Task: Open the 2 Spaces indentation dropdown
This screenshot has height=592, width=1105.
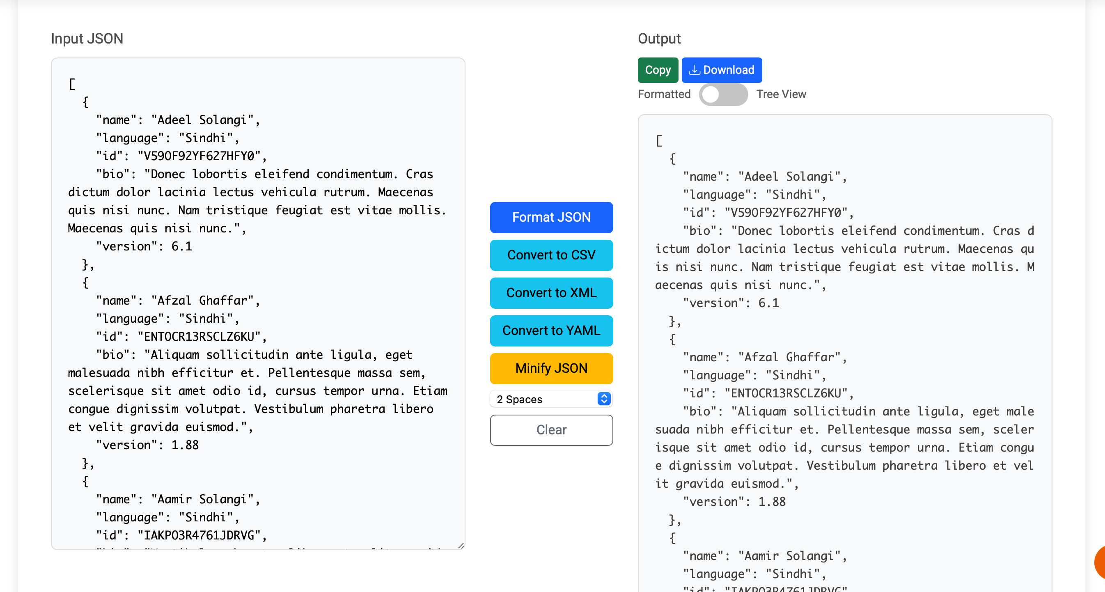Action: tap(551, 399)
